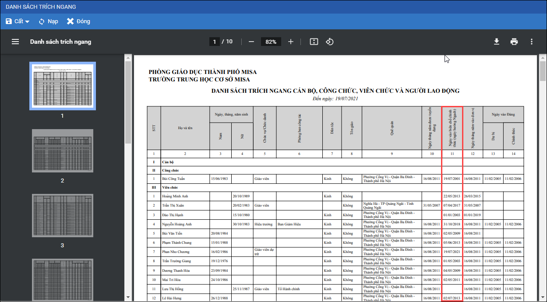This screenshot has width=547, height=302.
Task: Click the Nạp reload button
Action: pyautogui.click(x=48, y=21)
